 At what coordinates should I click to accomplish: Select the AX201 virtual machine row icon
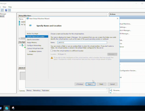coord(19,22)
